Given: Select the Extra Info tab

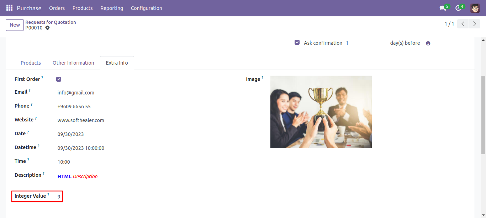Looking at the screenshot, I should coord(117,63).
